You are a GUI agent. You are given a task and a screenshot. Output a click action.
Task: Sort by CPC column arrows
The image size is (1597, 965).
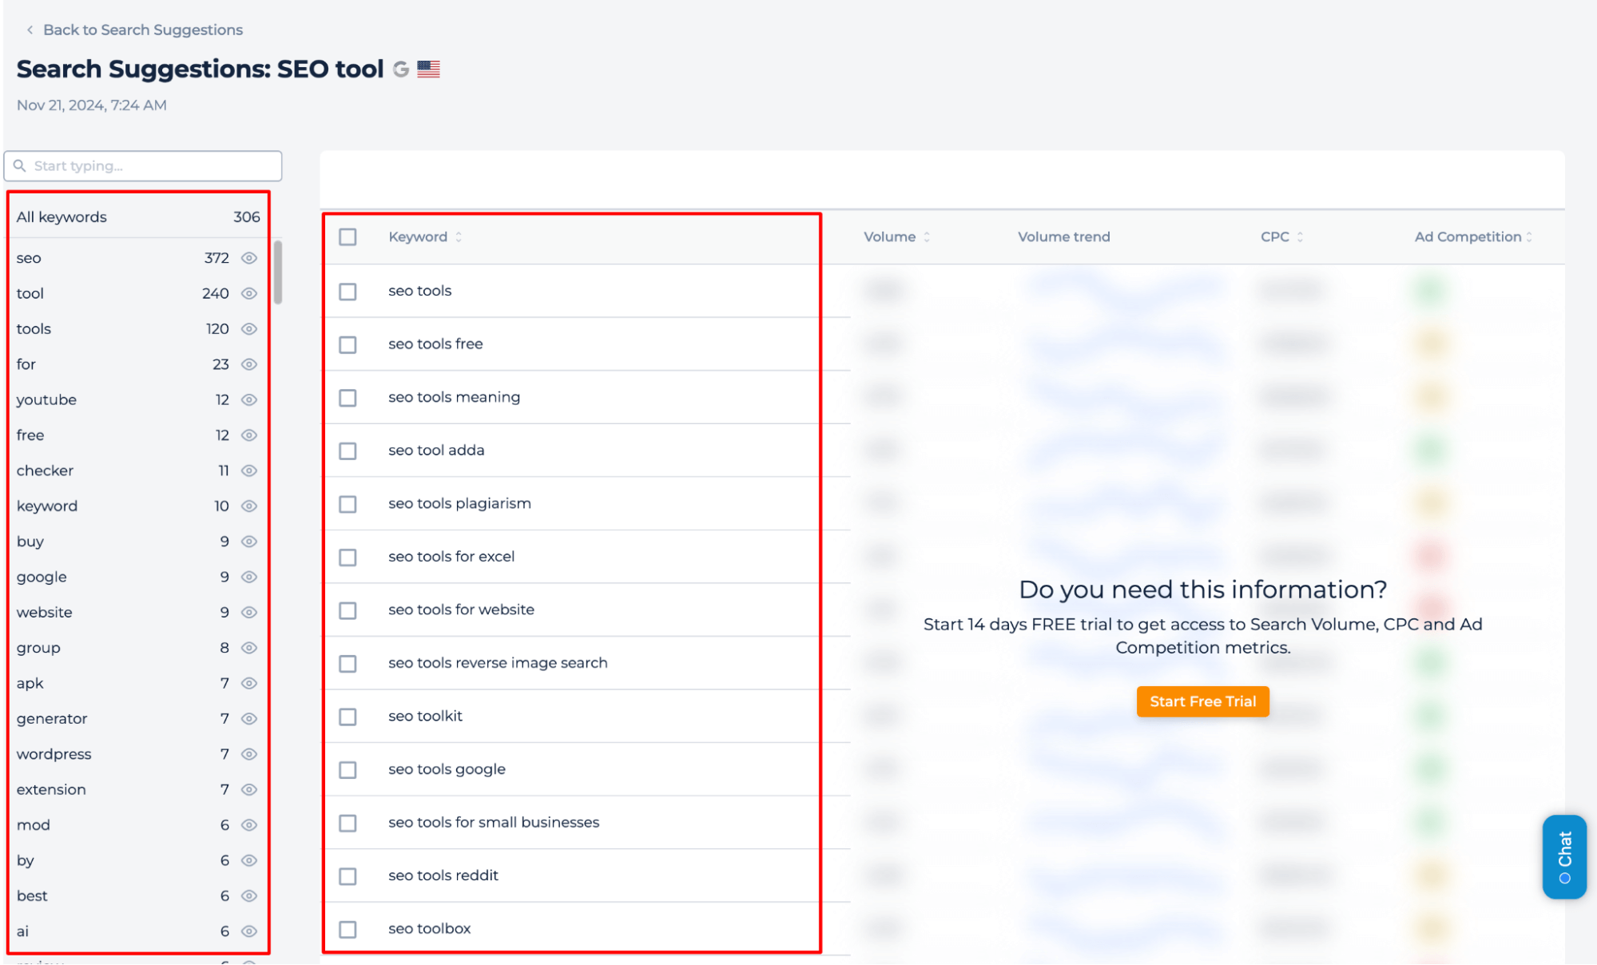[x=1300, y=237]
